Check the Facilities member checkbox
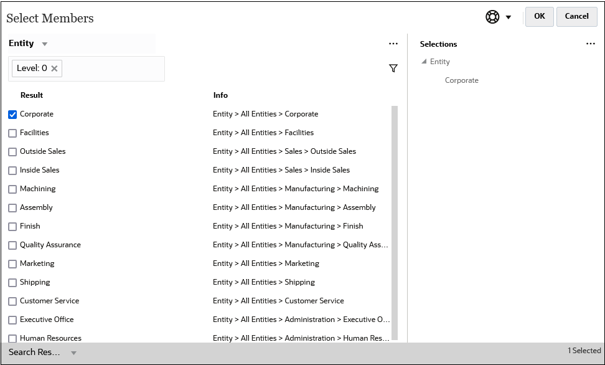This screenshot has height=365, width=605. (x=12, y=133)
